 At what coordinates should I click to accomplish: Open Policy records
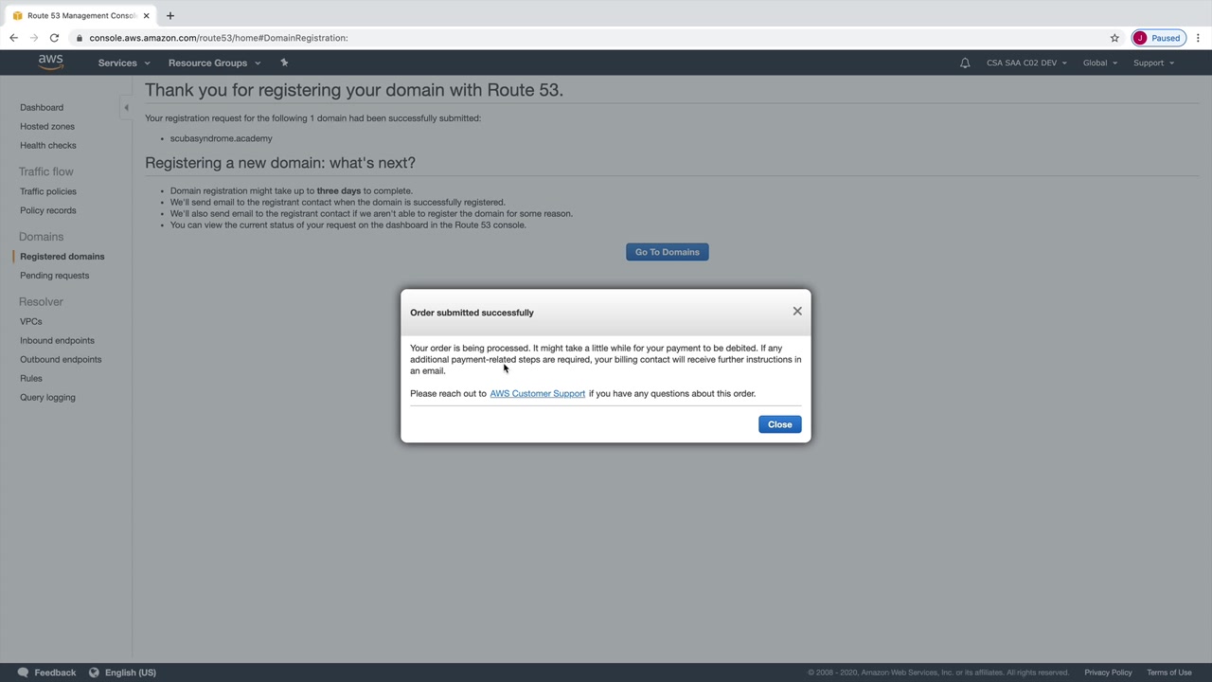coord(48,210)
